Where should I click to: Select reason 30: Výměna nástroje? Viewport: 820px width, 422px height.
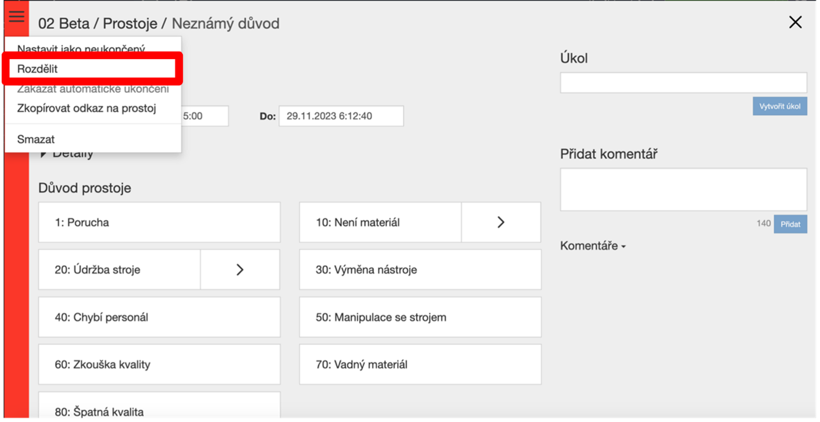tap(420, 270)
